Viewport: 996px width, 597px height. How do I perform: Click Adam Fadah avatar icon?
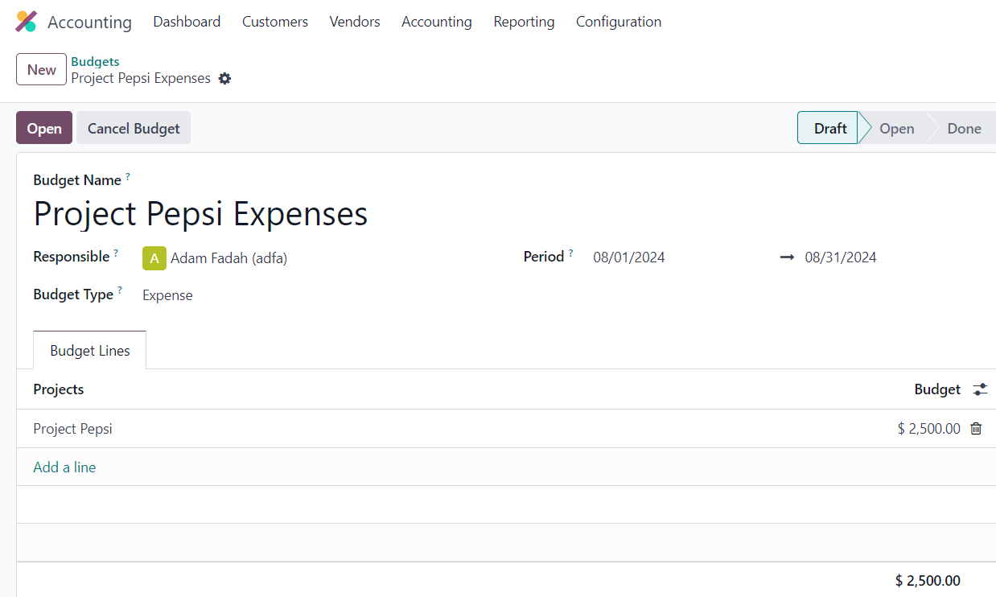[x=154, y=258]
